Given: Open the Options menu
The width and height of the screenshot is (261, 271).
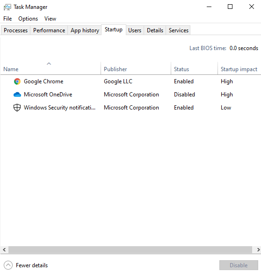Looking at the screenshot, I should (x=28, y=19).
